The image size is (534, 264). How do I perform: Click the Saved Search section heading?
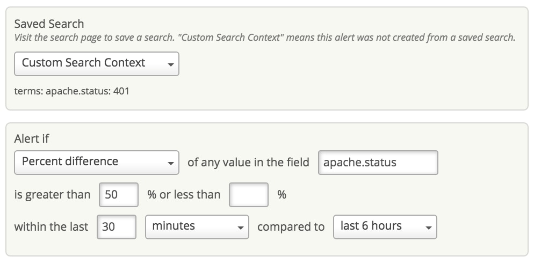(49, 24)
